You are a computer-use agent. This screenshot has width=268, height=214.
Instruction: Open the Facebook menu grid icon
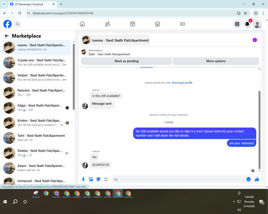237,24
